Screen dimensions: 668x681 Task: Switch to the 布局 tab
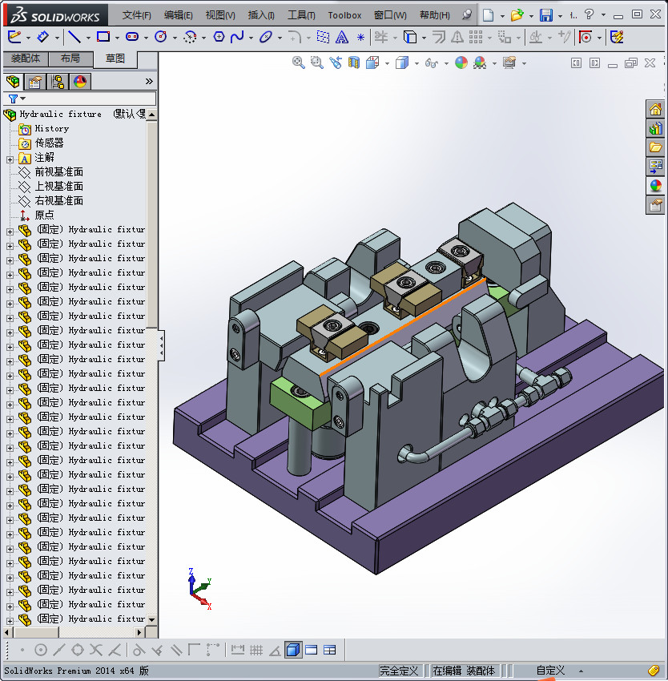point(70,58)
